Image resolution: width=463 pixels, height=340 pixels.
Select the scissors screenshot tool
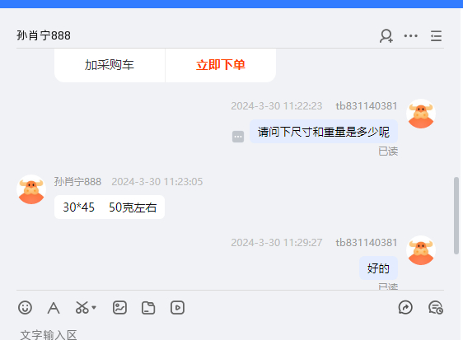coord(82,308)
